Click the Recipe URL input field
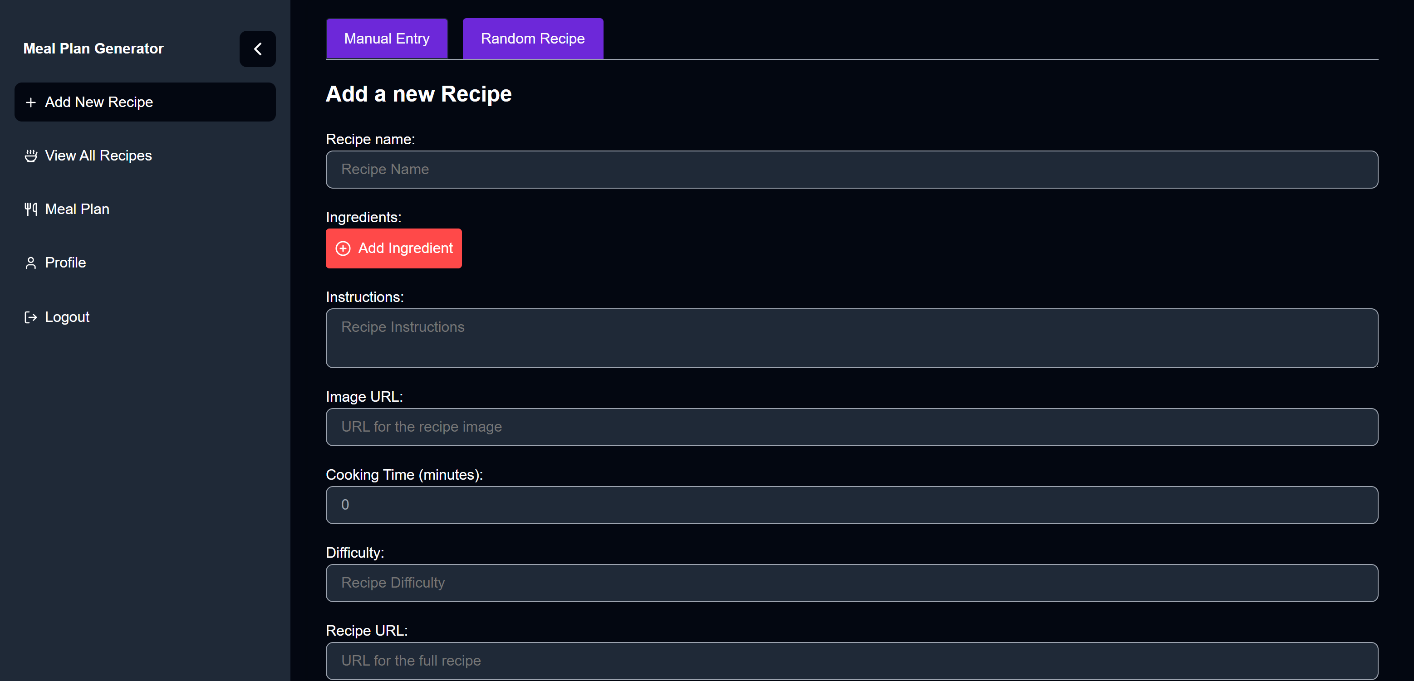 click(852, 661)
